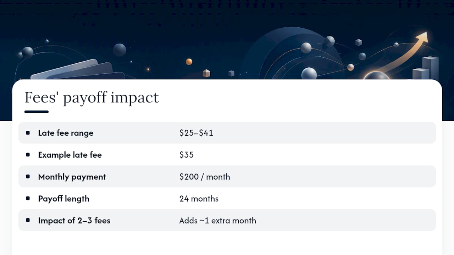Click the bullet beside Monthly payment
The width and height of the screenshot is (454, 255).
click(x=28, y=177)
